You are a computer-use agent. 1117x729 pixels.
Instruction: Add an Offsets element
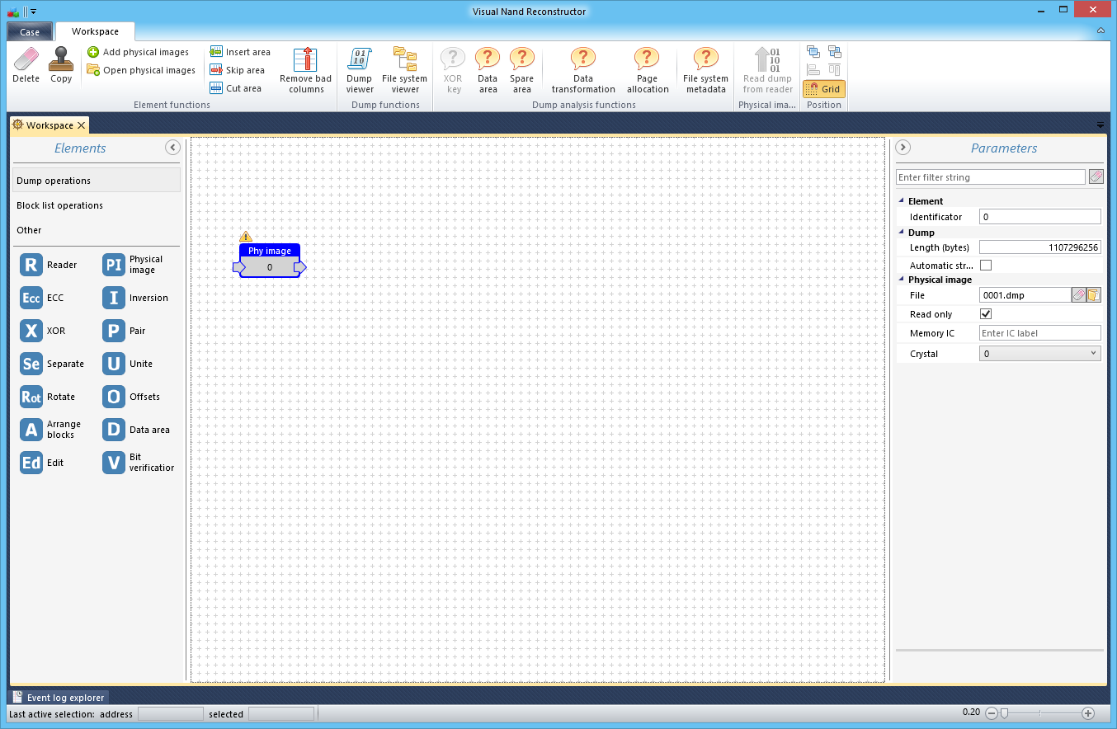coord(132,397)
